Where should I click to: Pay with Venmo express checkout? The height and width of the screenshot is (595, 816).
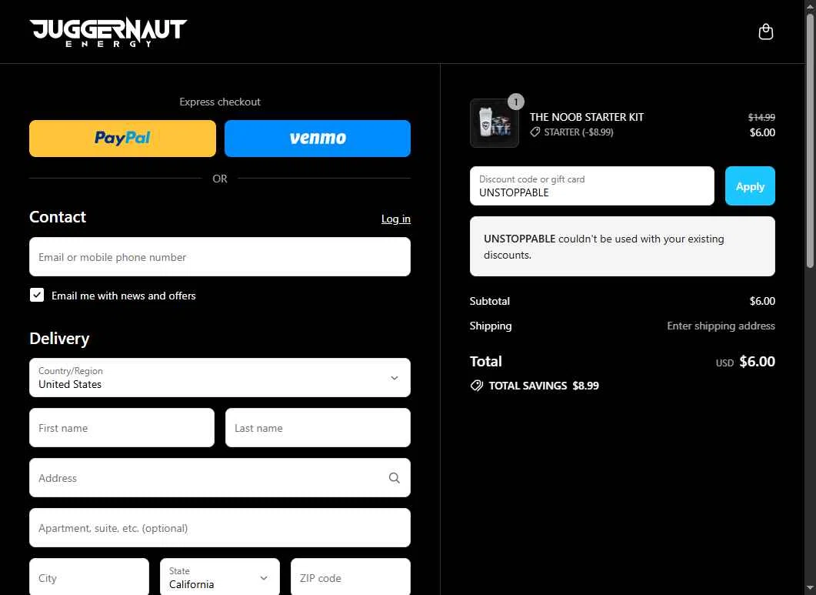(x=318, y=138)
